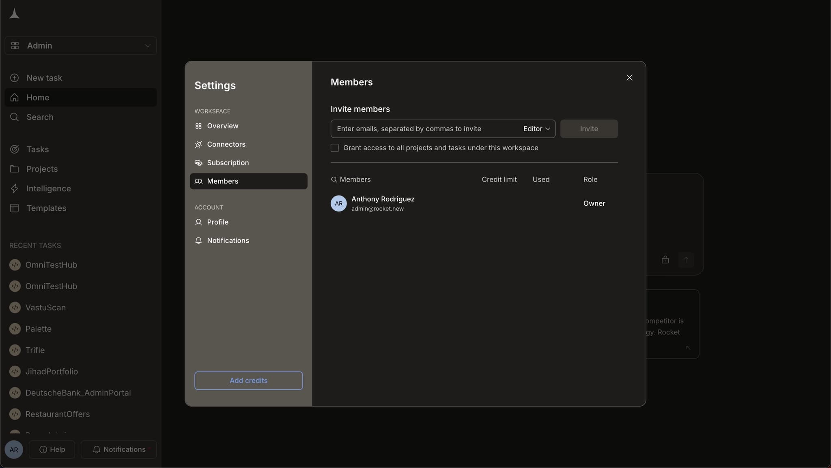Click the upward arrow send icon
This screenshot has width=831, height=468.
[686, 260]
